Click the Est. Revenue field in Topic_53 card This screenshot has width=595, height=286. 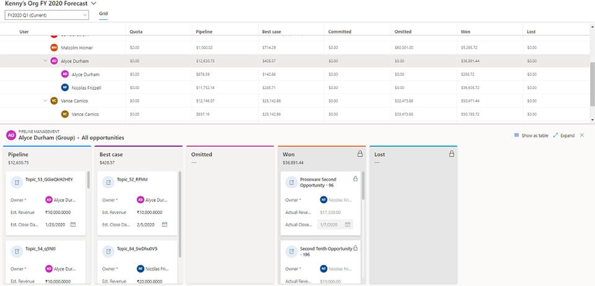pos(65,212)
